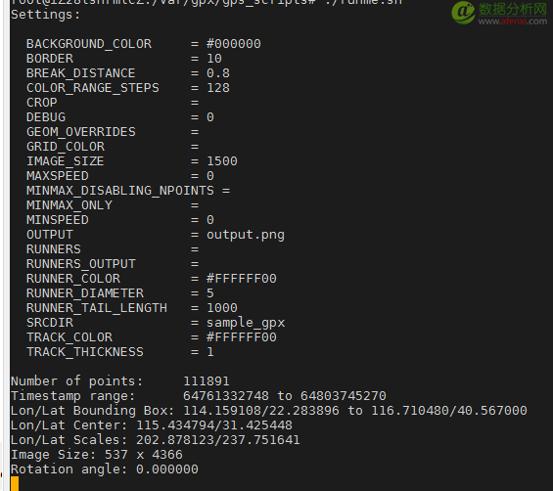
Task: Click the RUNNER_DIAMETER label
Action: pyautogui.click(x=85, y=293)
